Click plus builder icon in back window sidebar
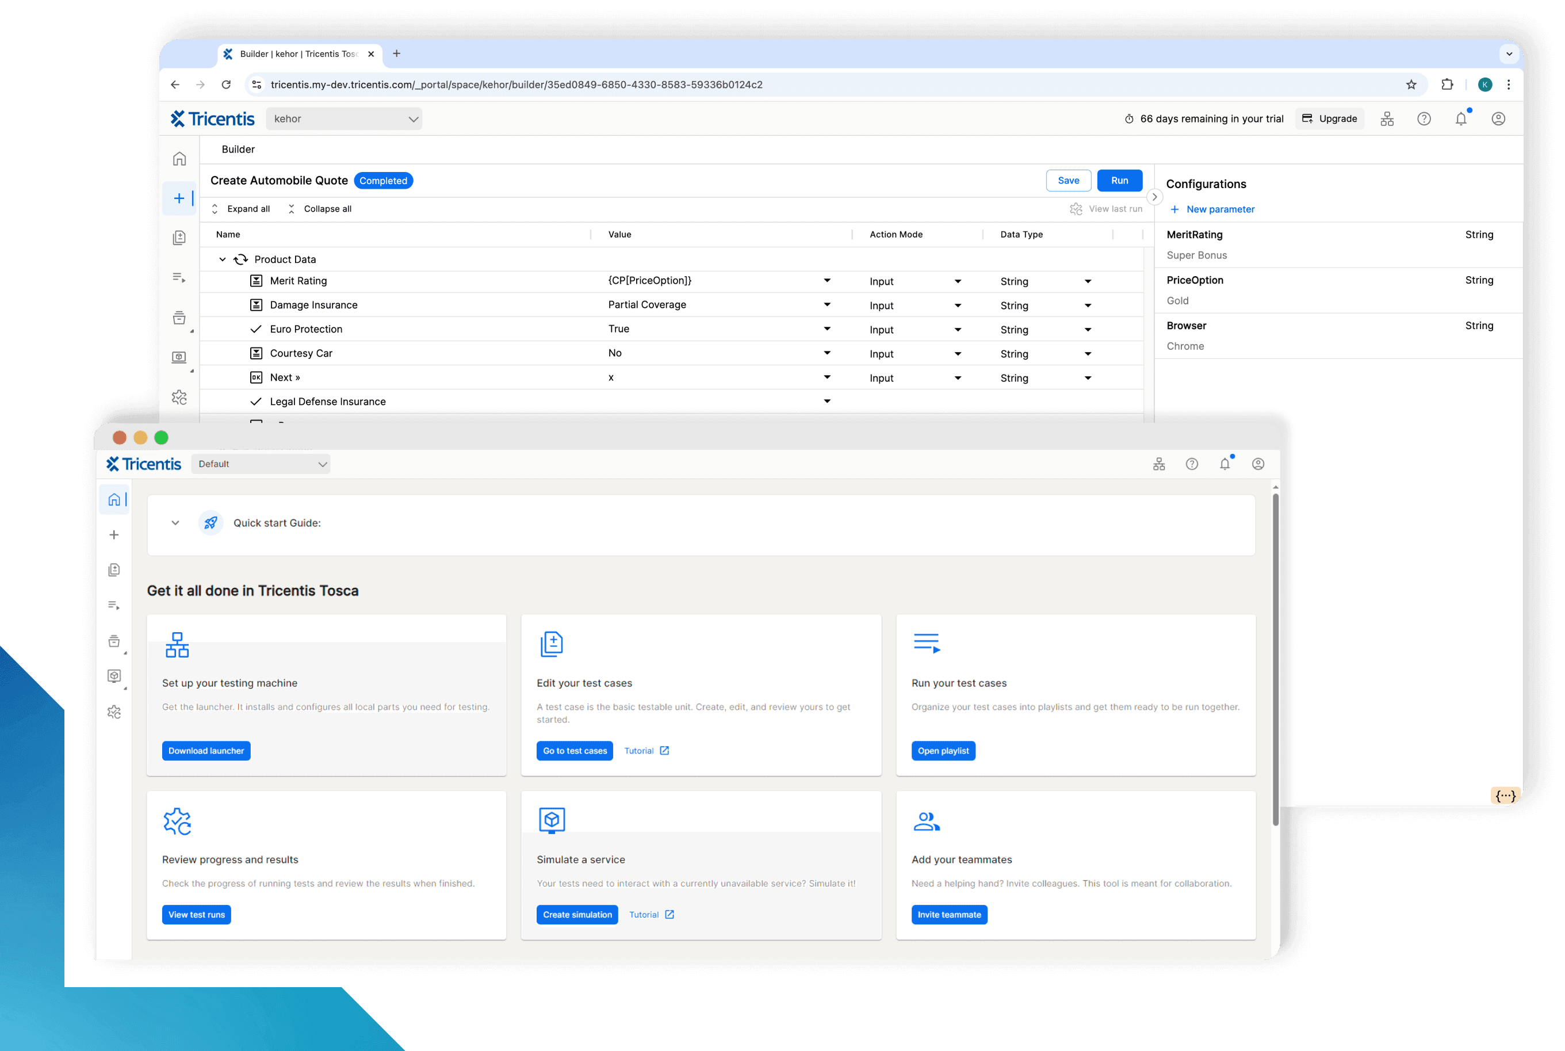1565x1051 pixels. [x=179, y=198]
